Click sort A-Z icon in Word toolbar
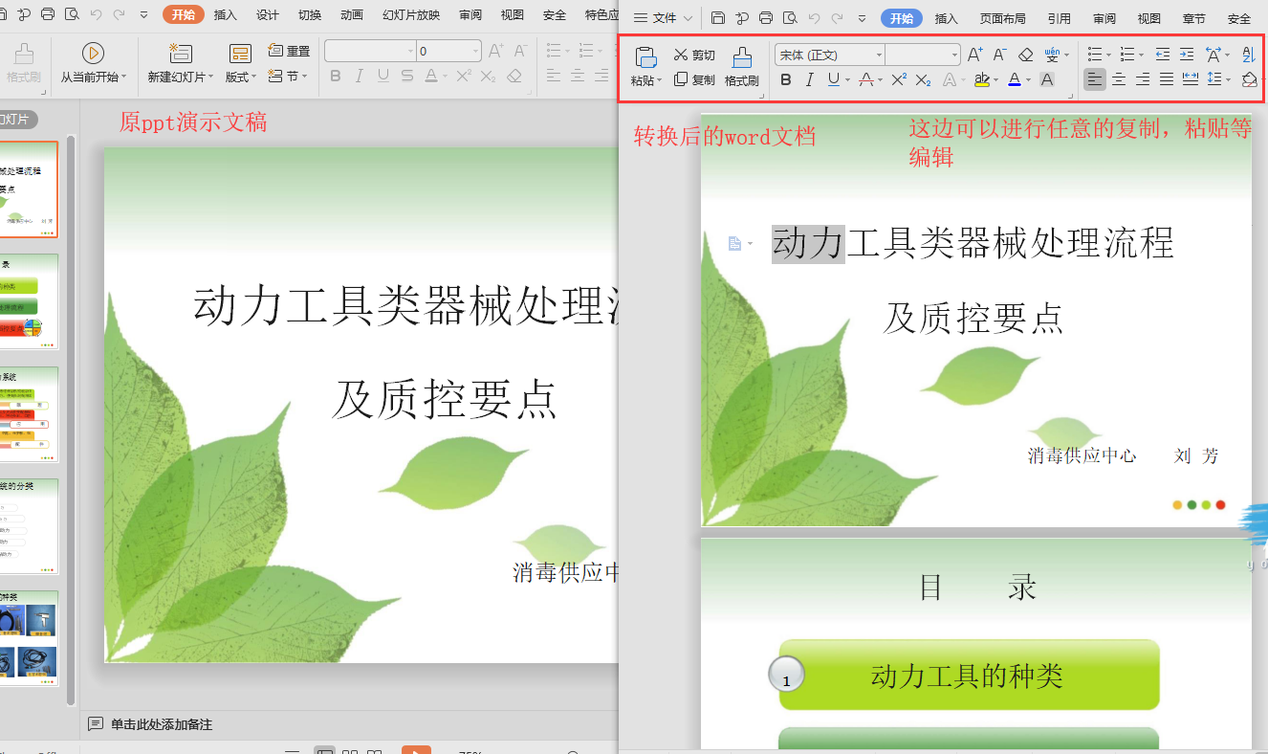This screenshot has width=1268, height=754. pos(1248,55)
